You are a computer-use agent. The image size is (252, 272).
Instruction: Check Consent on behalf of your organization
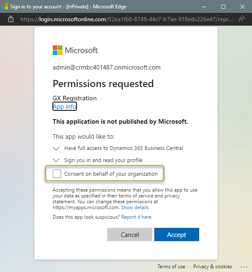click(57, 174)
